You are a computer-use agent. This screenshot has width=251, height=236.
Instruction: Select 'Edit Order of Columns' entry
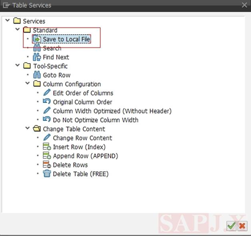click(x=83, y=93)
